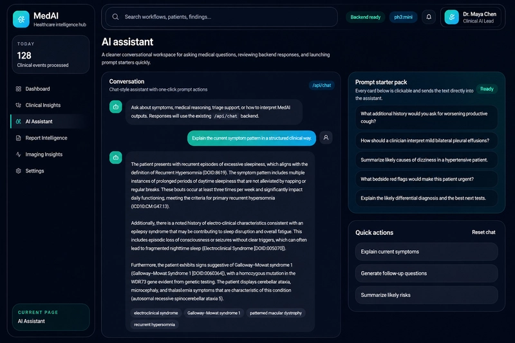This screenshot has height=343, width=515.
Task: Click Dr. Maya Chen avatar icon
Action: pos(452,17)
